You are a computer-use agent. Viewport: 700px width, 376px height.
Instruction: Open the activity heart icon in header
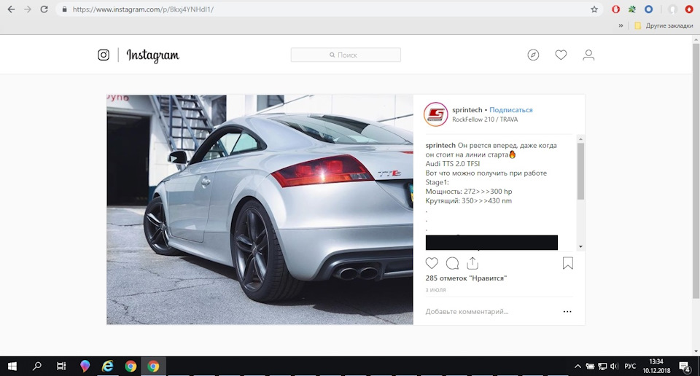pyautogui.click(x=561, y=55)
